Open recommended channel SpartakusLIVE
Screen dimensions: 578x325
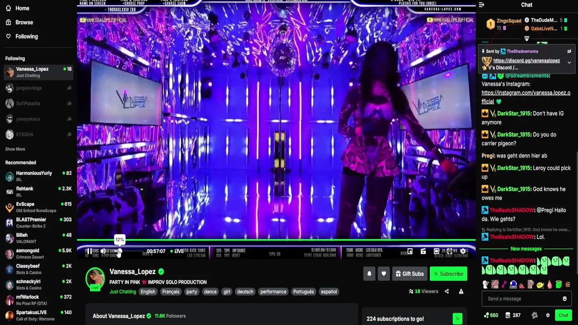(x=38, y=316)
